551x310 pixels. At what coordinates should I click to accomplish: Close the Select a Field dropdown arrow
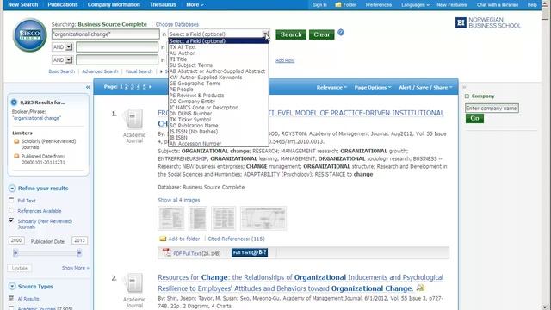coord(266,34)
